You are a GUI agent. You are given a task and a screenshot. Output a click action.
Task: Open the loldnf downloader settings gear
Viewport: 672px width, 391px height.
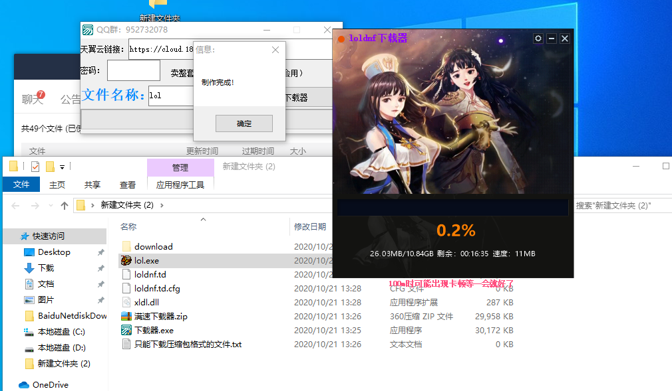coord(538,39)
